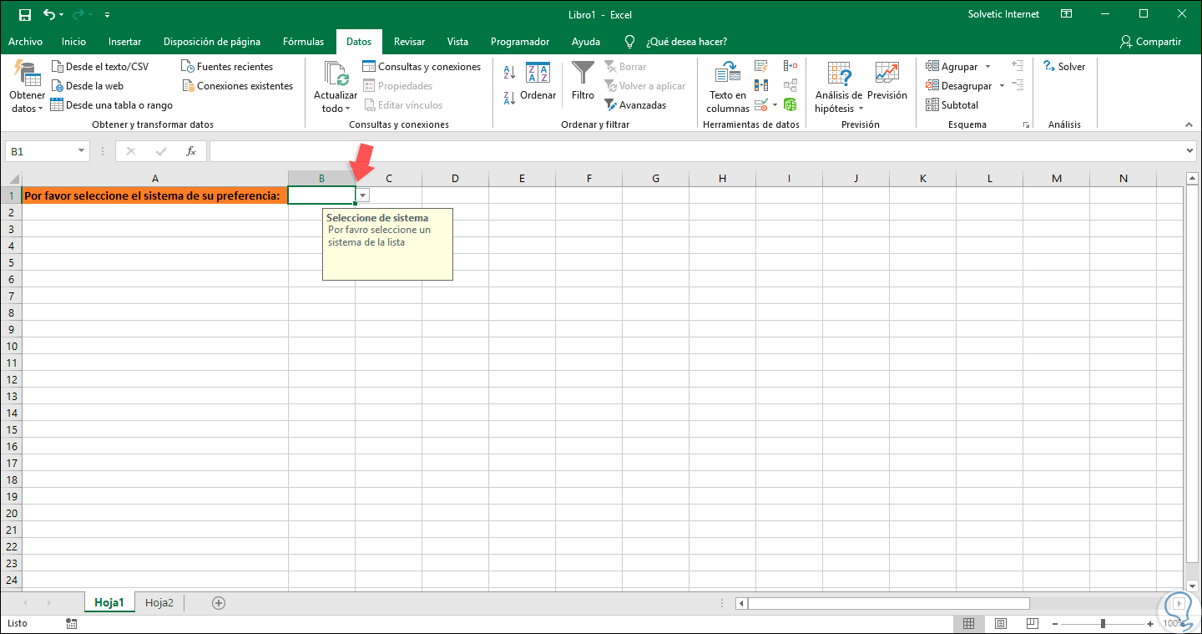This screenshot has width=1202, height=634.
Task: Refresh with Actualizar todo
Action: [x=336, y=88]
